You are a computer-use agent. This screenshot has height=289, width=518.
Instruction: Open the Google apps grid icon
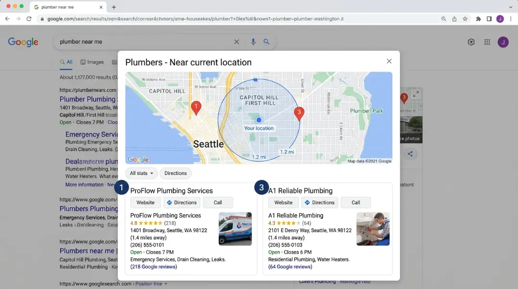[487, 42]
